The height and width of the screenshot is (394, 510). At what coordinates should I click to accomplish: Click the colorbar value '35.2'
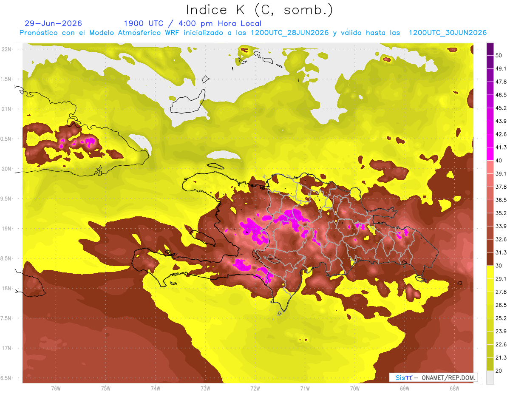pos(501,213)
